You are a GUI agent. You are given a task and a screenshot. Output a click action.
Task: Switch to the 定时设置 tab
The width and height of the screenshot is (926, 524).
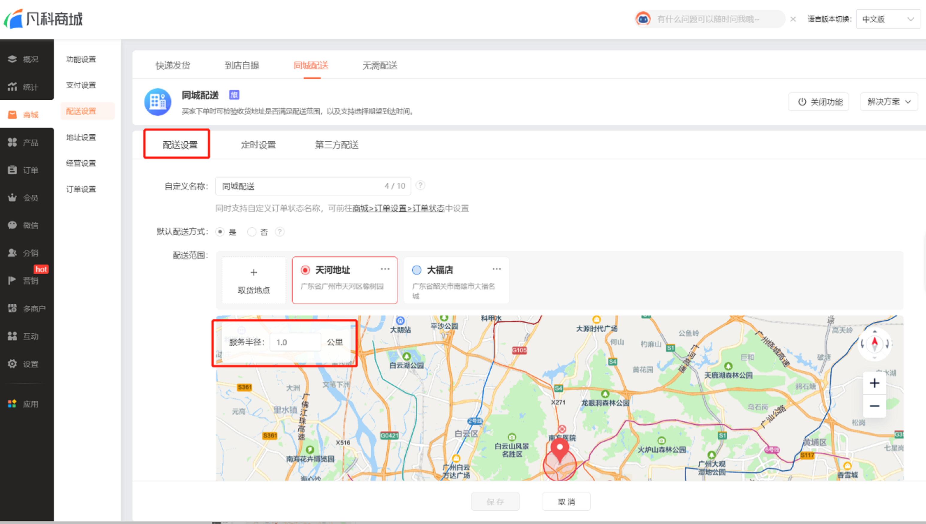point(258,145)
